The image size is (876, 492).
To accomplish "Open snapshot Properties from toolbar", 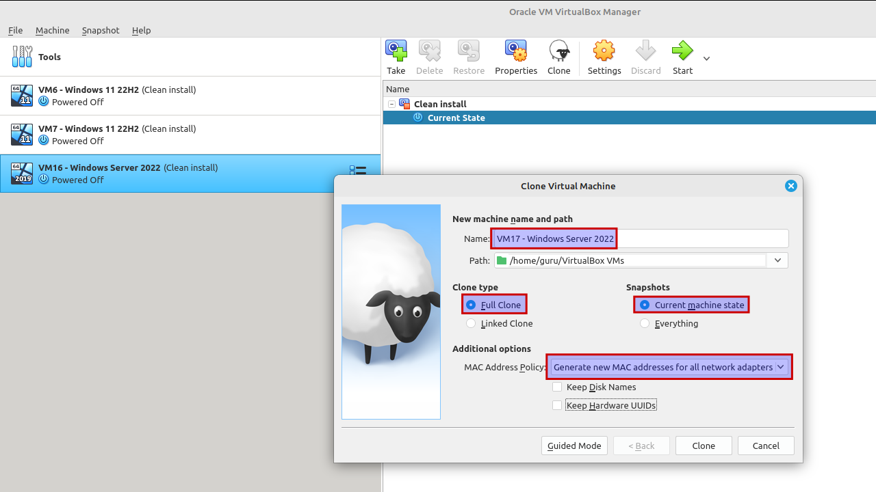I will tap(515, 51).
